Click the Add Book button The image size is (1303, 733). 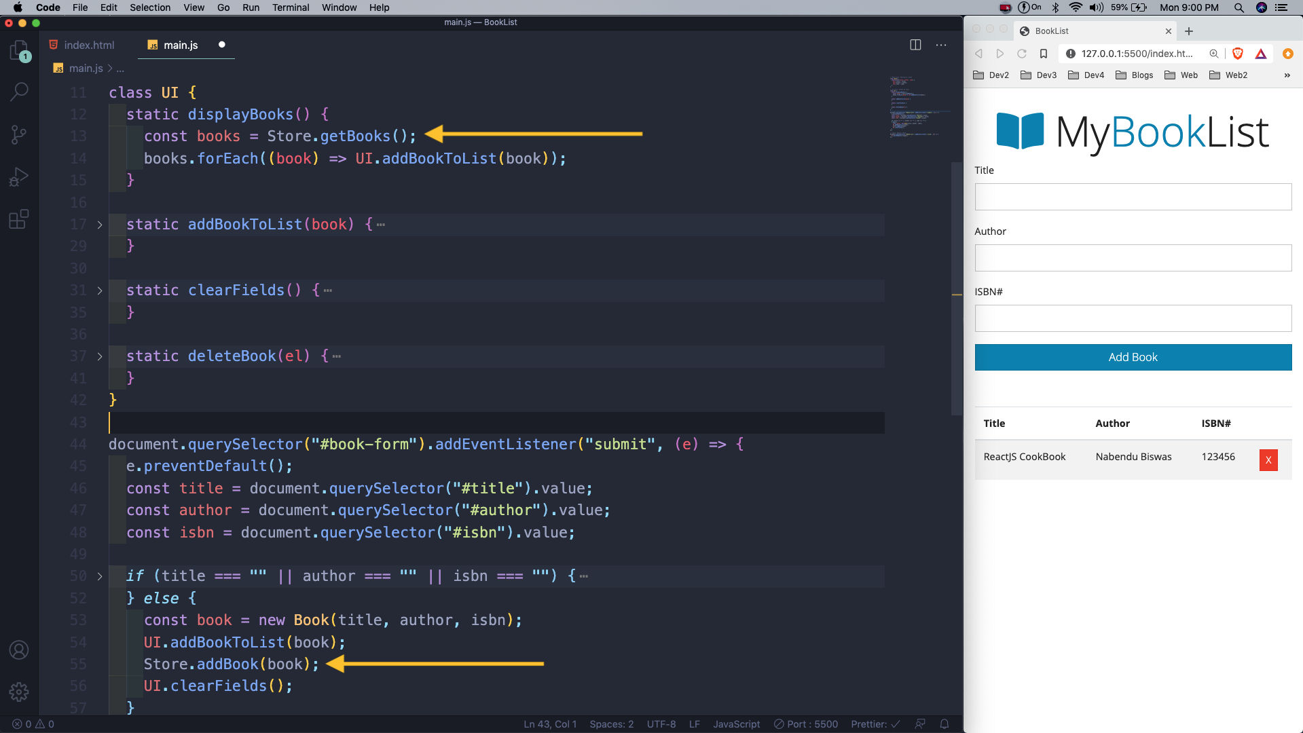tap(1133, 357)
